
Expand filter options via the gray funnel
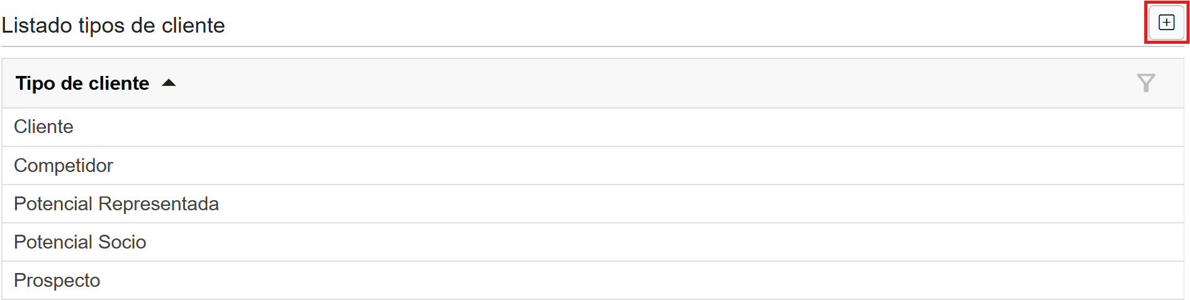tap(1146, 83)
